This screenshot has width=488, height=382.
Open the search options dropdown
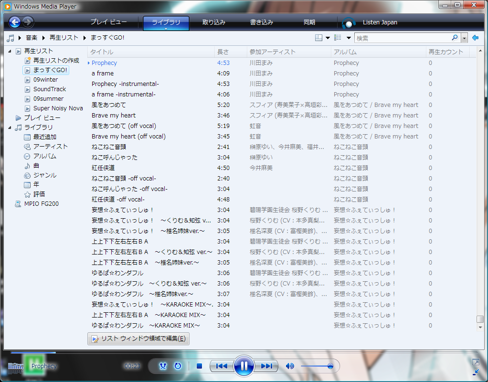pyautogui.click(x=464, y=38)
